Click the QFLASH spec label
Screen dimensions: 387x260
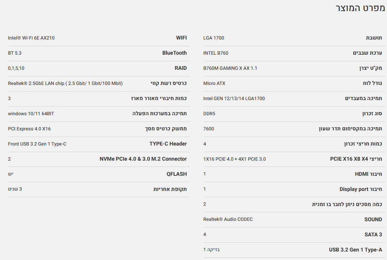click(176, 174)
